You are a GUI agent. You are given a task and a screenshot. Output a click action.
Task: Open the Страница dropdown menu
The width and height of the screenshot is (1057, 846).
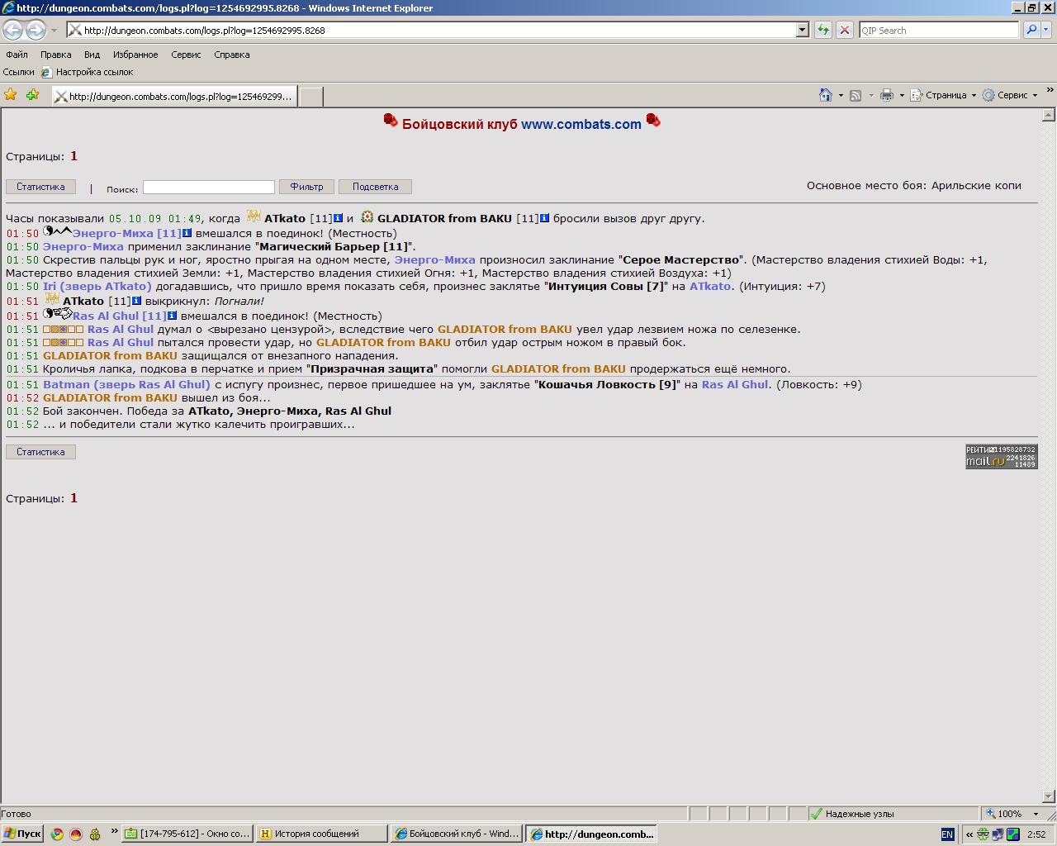pyautogui.click(x=943, y=95)
